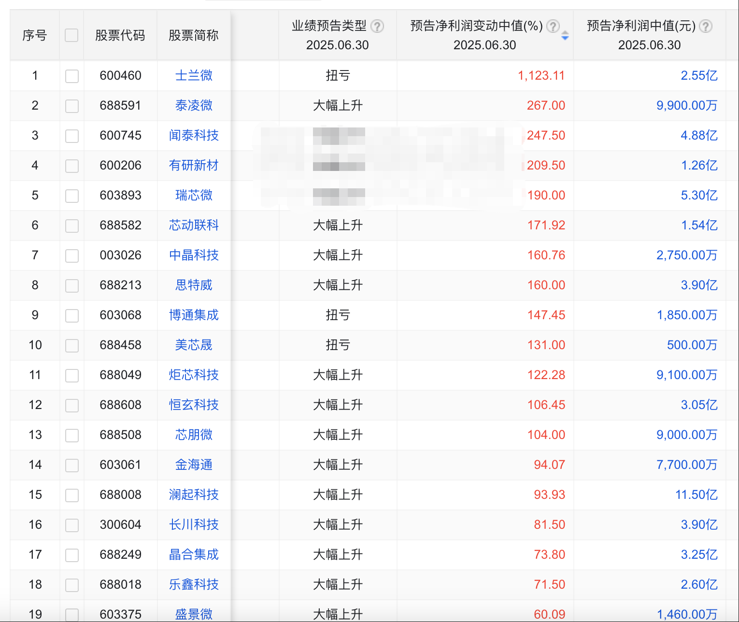This screenshot has height=622, width=739.
Task: Open 金海通 stock link
Action: coord(194,465)
